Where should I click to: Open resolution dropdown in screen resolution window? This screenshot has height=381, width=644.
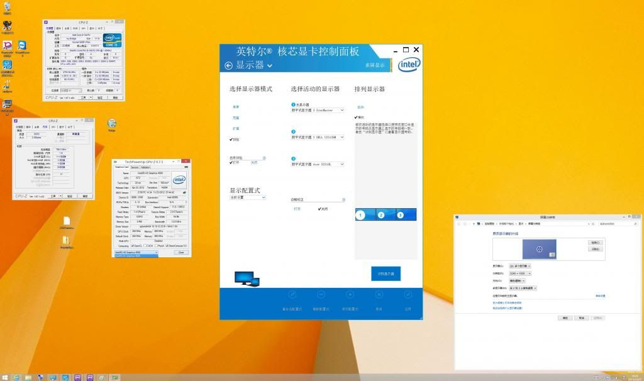[520, 273]
